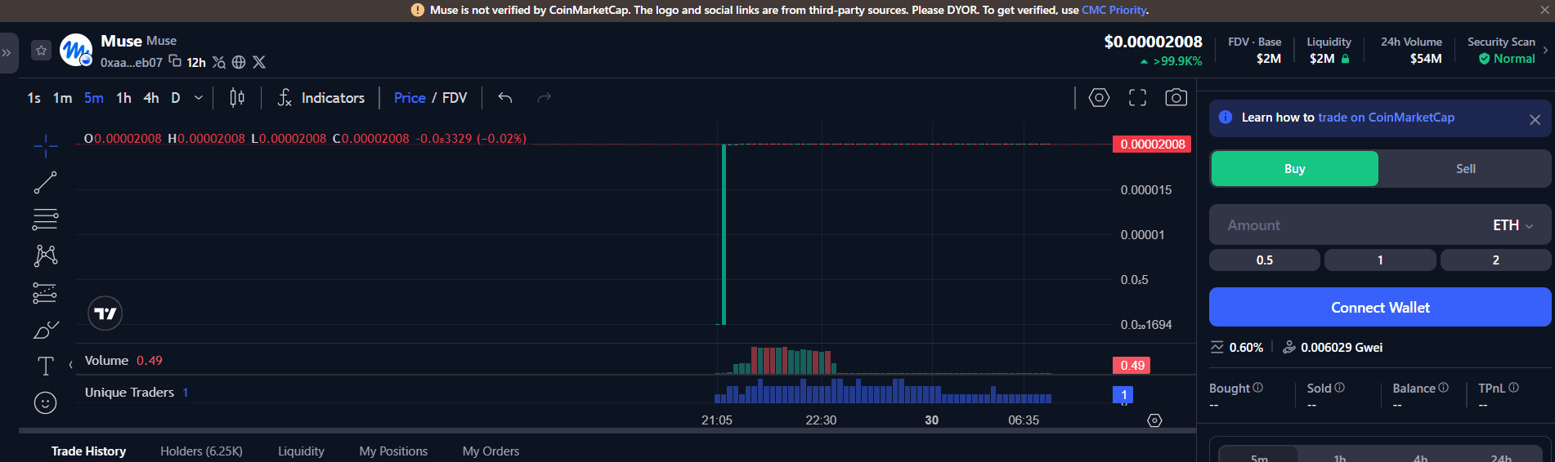Image resolution: width=1555 pixels, height=462 pixels.
Task: Click the Muse token logo
Action: tap(76, 51)
